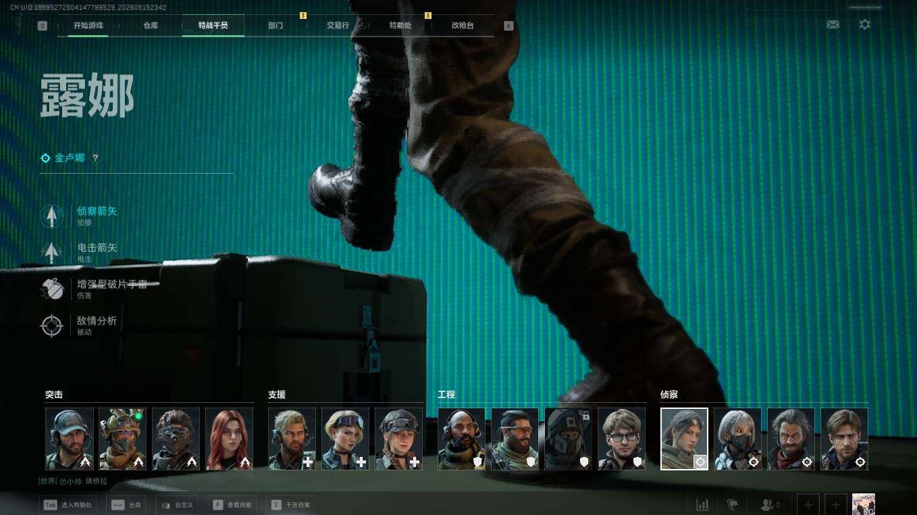The width and height of the screenshot is (917, 515).
Task: Click the question mark beside 金卢娜
Action: [95, 158]
